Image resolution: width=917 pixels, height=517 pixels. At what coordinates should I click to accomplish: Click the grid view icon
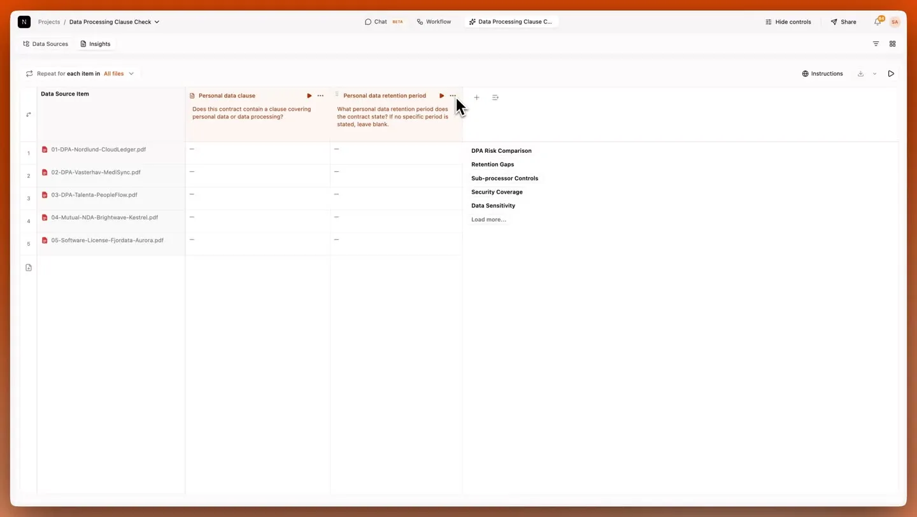(x=892, y=44)
